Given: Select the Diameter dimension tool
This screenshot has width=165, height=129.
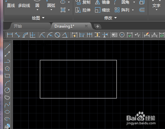Looking at the screenshot, I should (x=57, y=35).
